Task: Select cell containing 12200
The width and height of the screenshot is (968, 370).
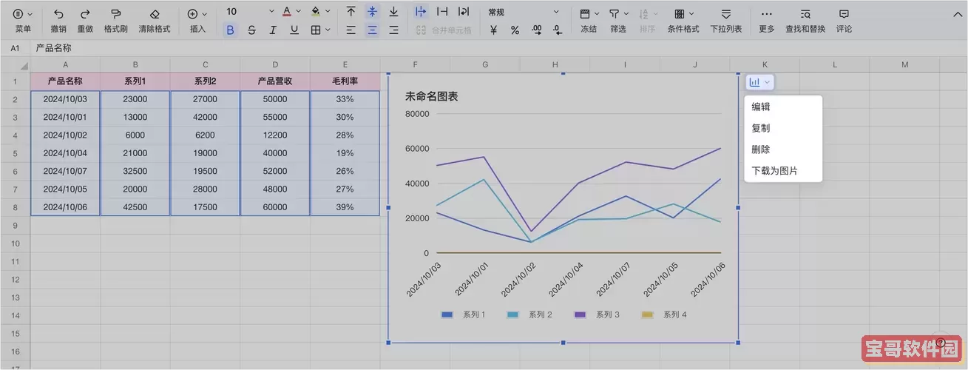Action: point(275,135)
